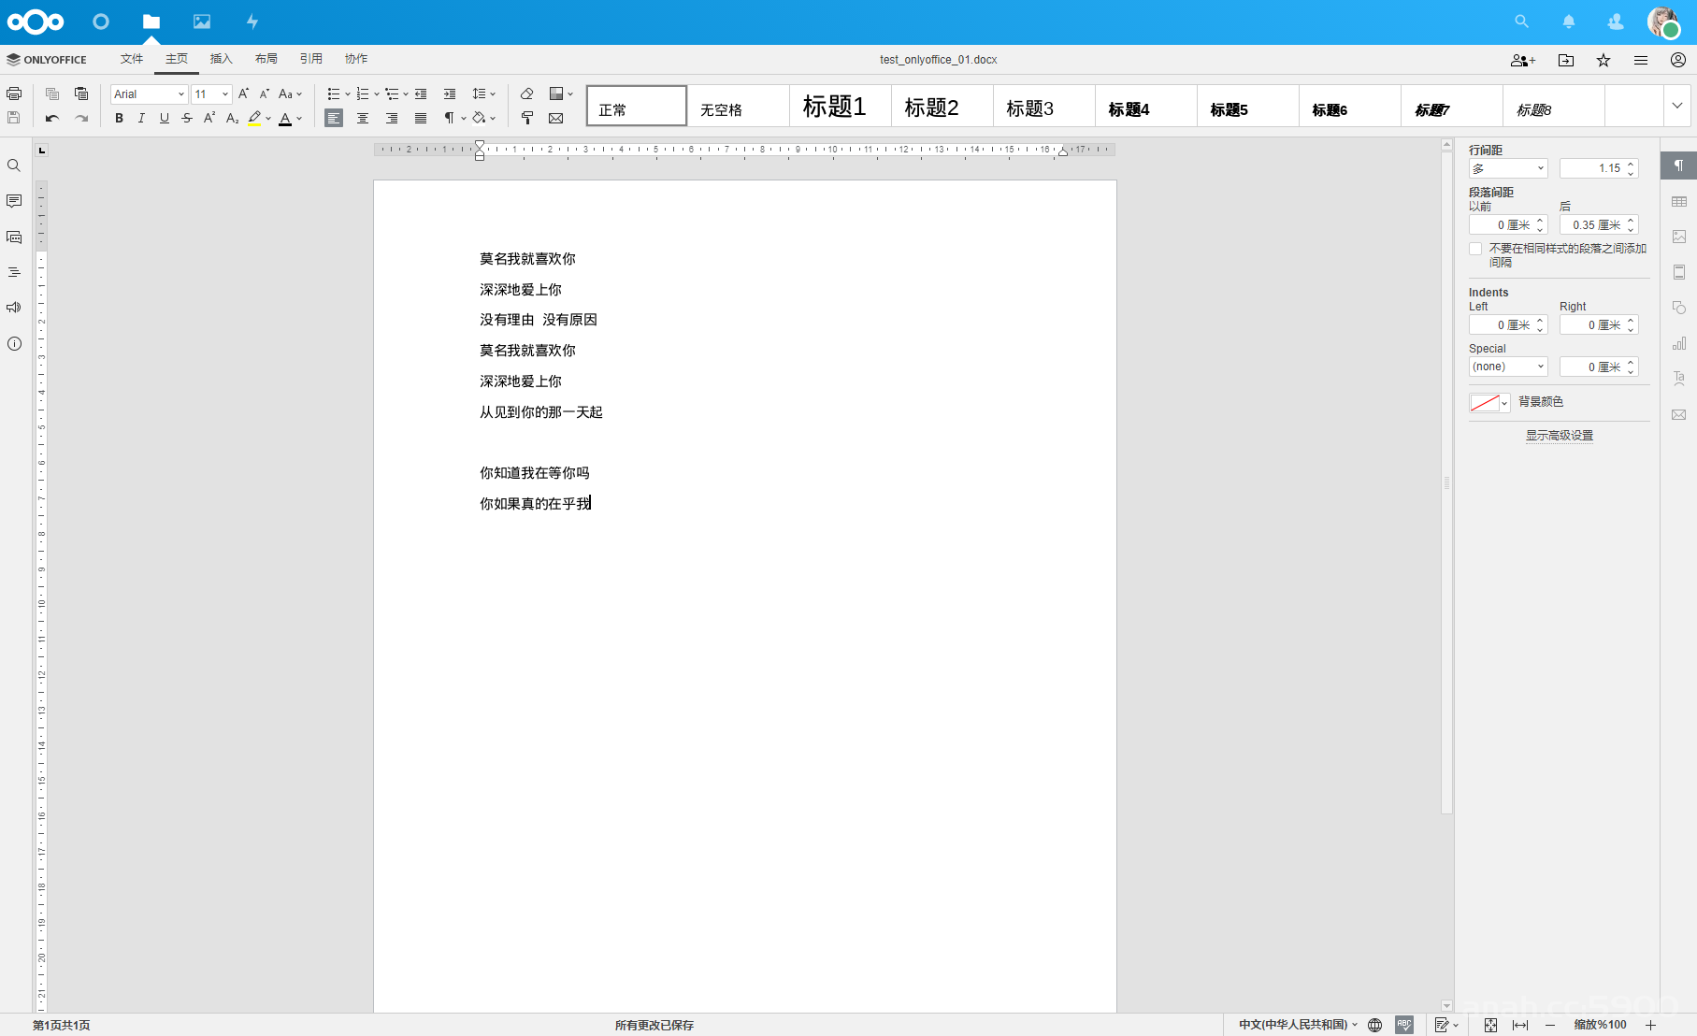Apply the 标题2 heading style
This screenshot has width=1697, height=1036.
point(942,106)
